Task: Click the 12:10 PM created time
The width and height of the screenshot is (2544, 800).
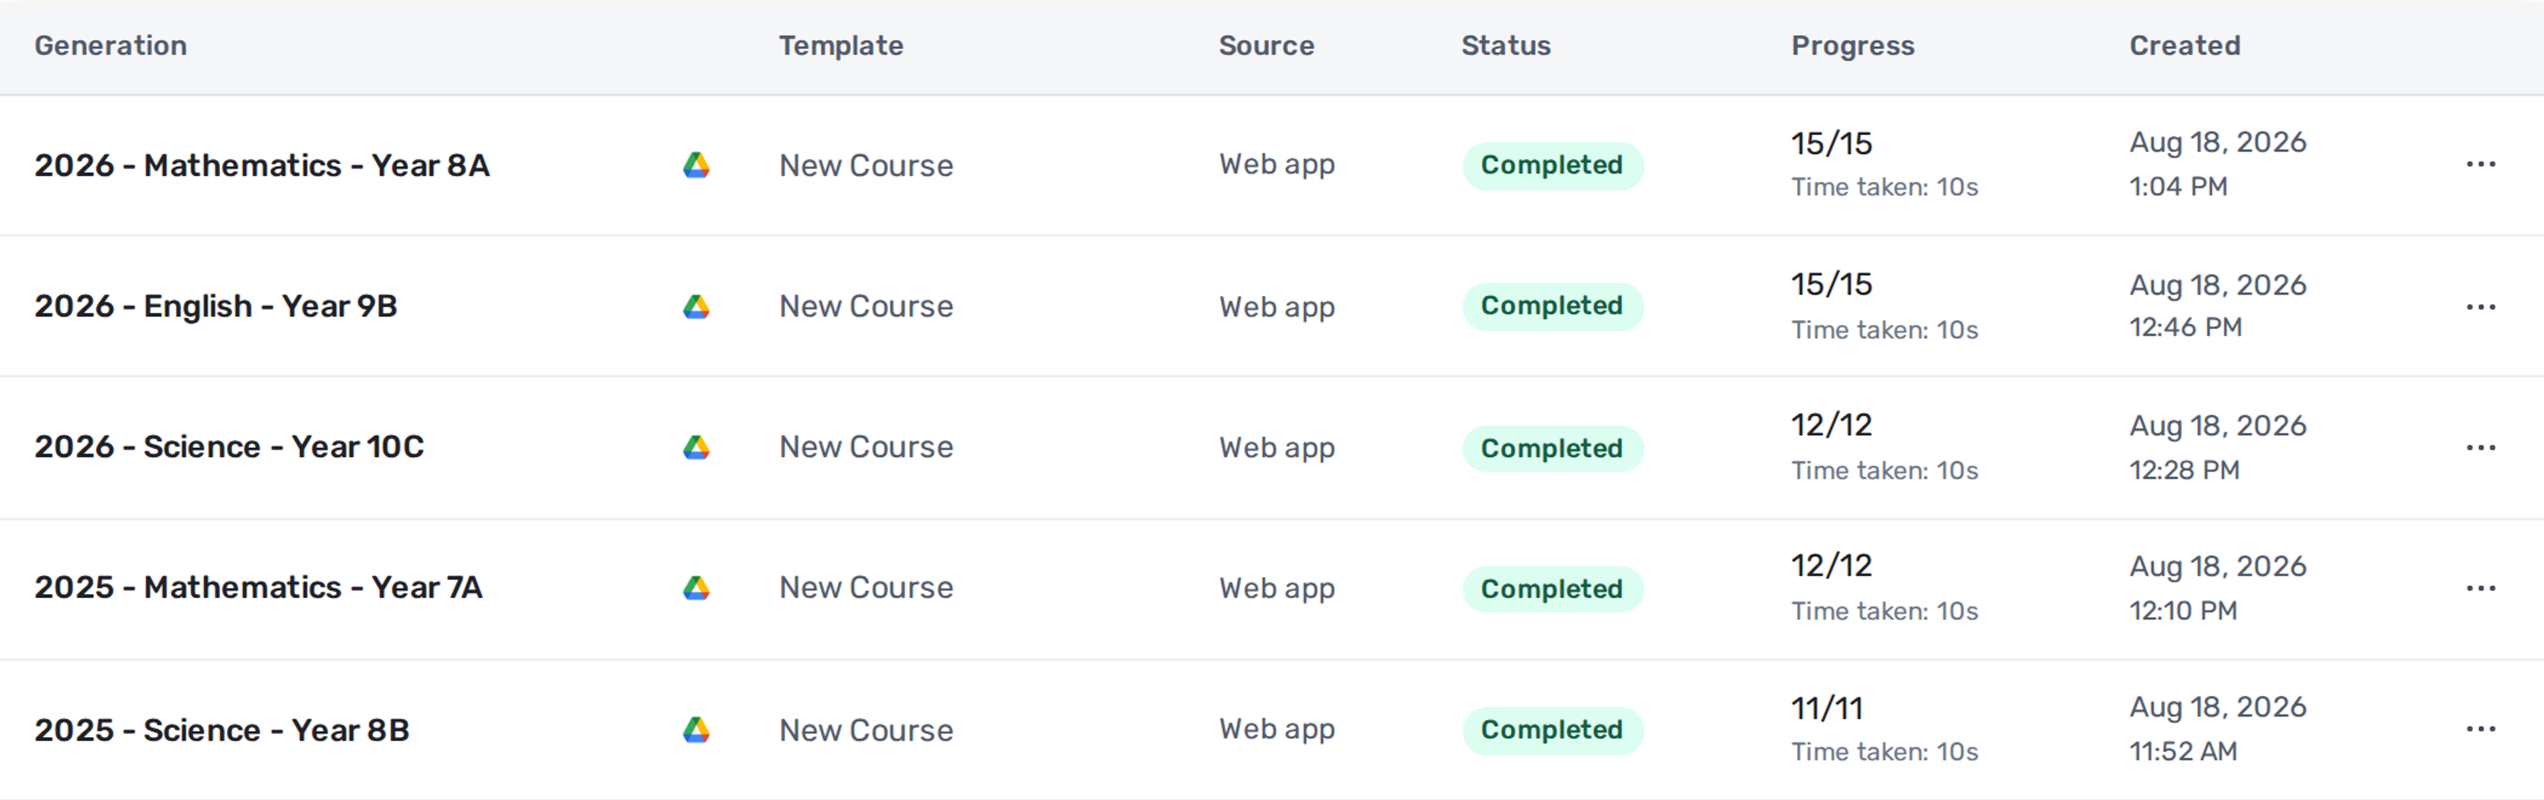Action: tap(2184, 611)
